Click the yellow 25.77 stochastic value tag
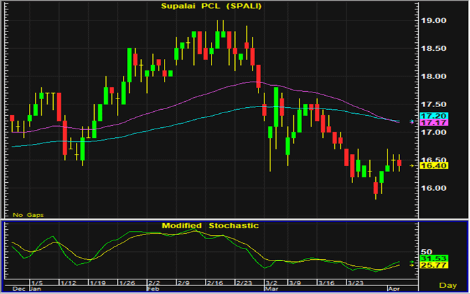Viewport: 470px width, 294px height. (429, 266)
